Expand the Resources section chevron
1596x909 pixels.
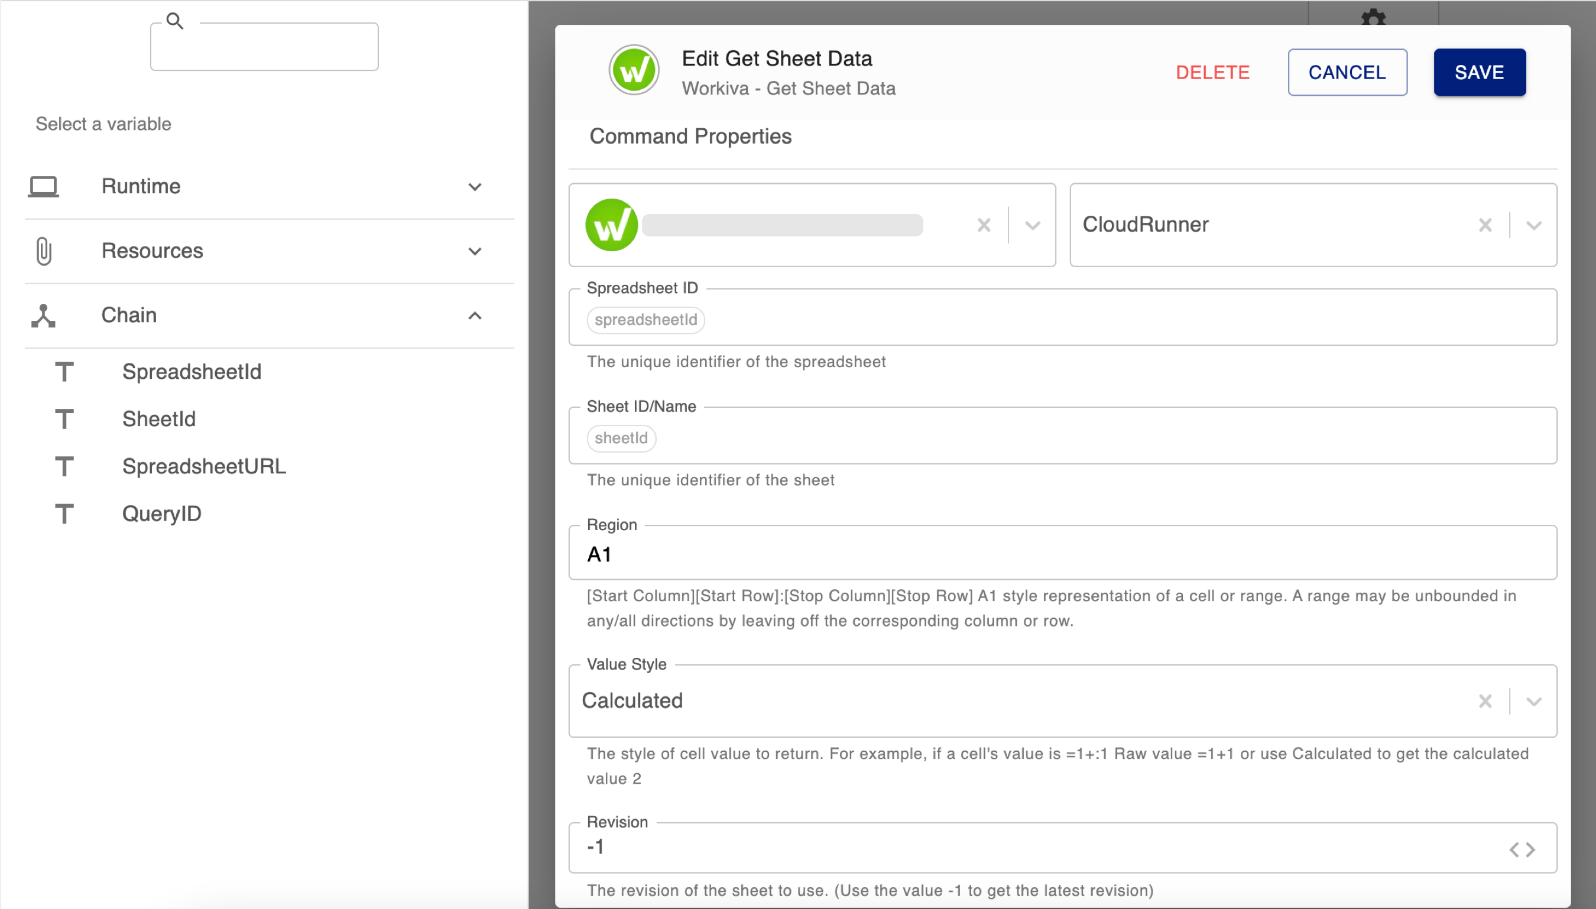475,251
